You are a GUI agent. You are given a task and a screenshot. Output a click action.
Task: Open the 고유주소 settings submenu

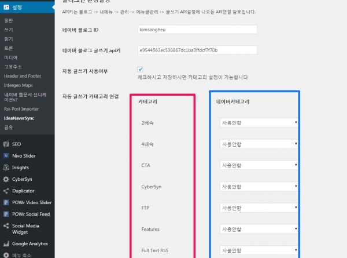tap(13, 67)
